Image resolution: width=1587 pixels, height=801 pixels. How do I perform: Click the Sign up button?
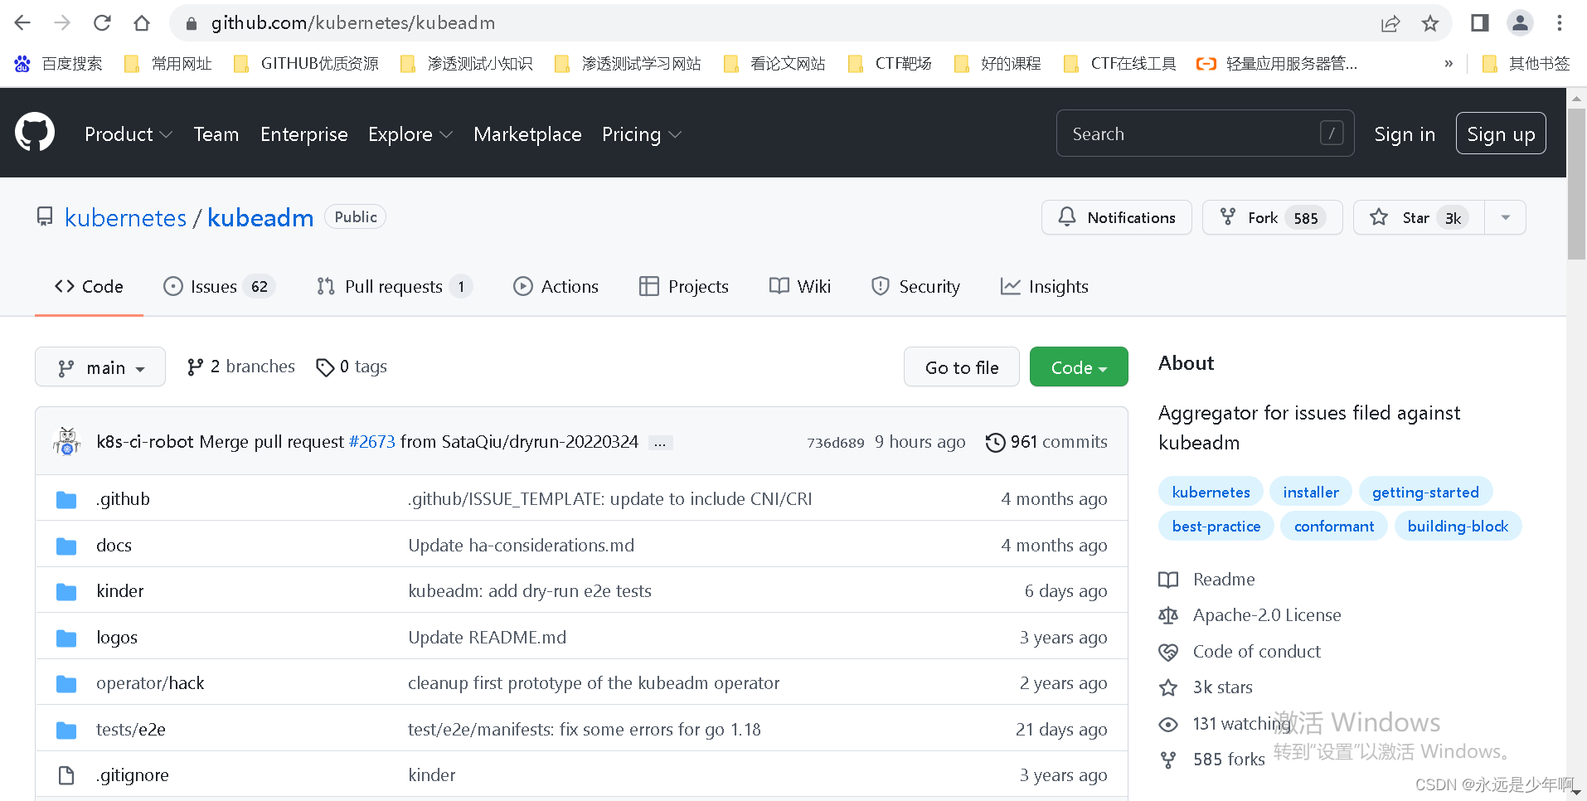[x=1501, y=133]
